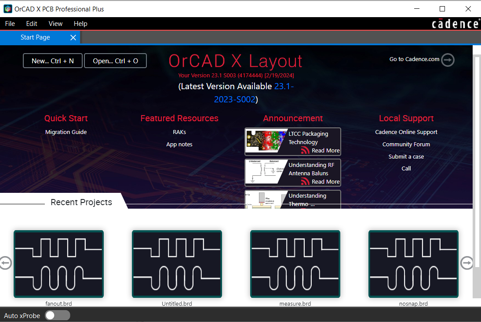The height and width of the screenshot is (322, 481).
Task: Maximize the OrCAD X window
Action: pyautogui.click(x=442, y=9)
